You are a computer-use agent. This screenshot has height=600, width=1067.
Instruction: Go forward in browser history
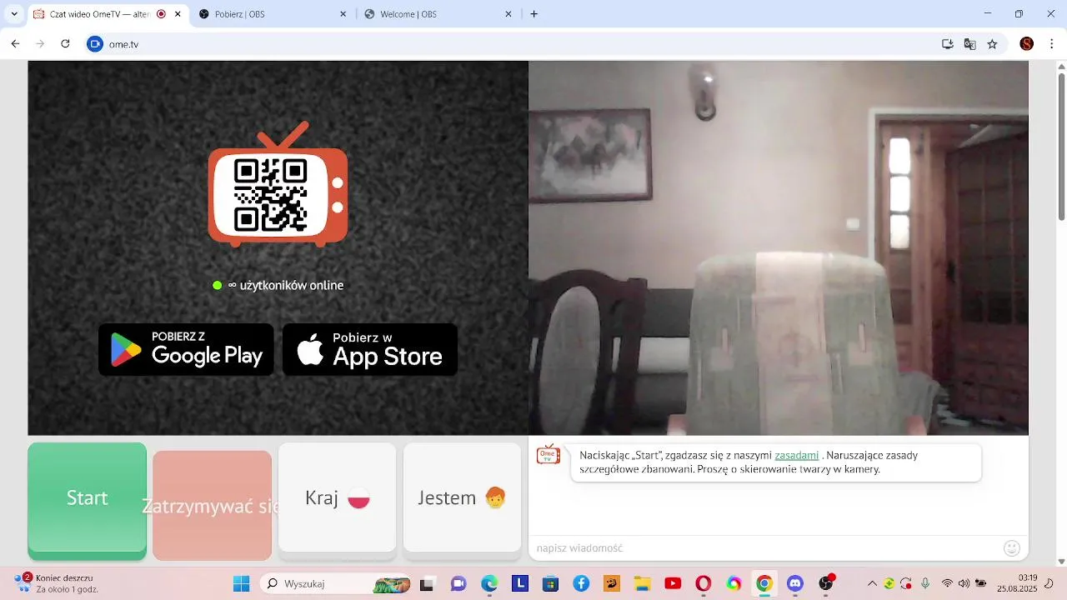[x=40, y=44]
